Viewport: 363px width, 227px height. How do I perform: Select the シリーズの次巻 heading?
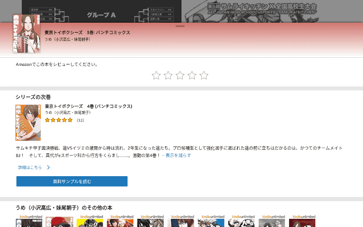(x=33, y=97)
